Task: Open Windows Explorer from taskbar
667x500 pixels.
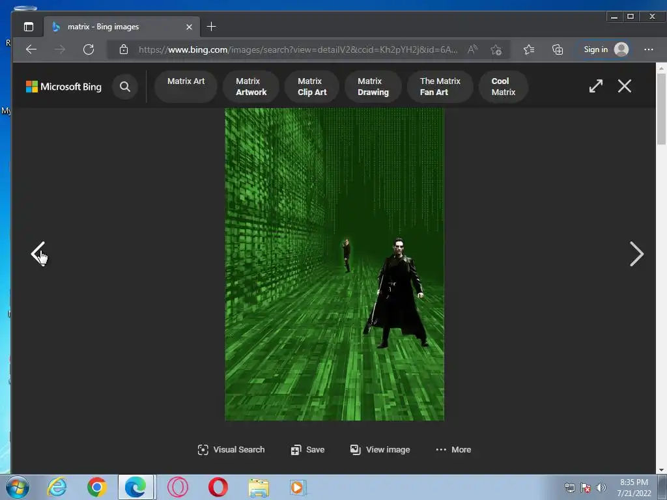Action: click(x=258, y=487)
